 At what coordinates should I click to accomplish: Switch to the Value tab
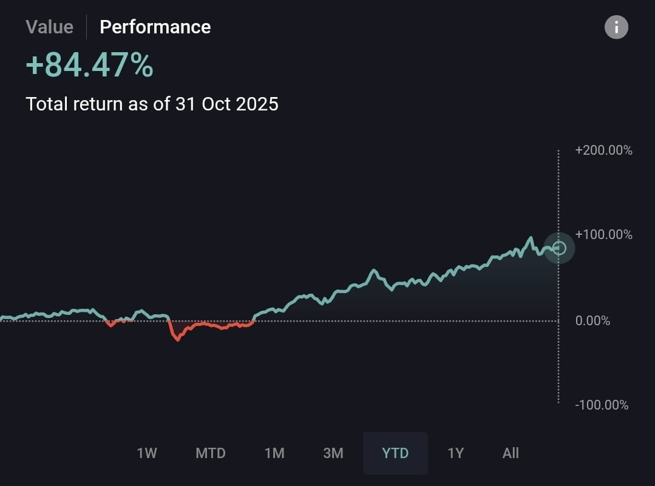pos(49,27)
